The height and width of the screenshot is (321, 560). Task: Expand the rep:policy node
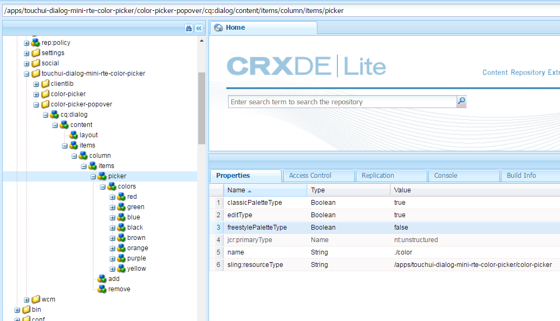(26, 42)
